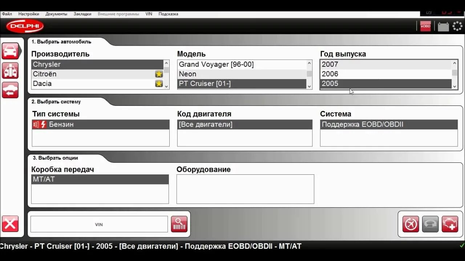465x261 pixels.
Task: Click the engine diagnostics icon with plus sign
Action: pos(450,224)
